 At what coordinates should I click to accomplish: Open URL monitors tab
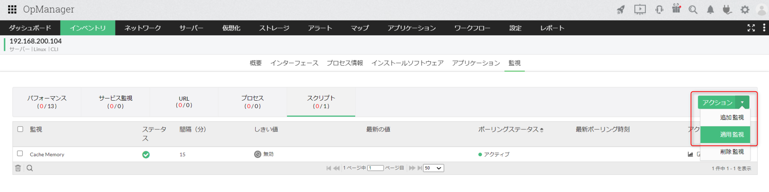[x=184, y=102]
